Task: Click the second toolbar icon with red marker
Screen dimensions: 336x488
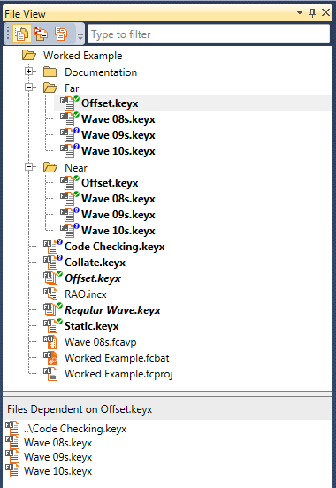Action: [41, 34]
